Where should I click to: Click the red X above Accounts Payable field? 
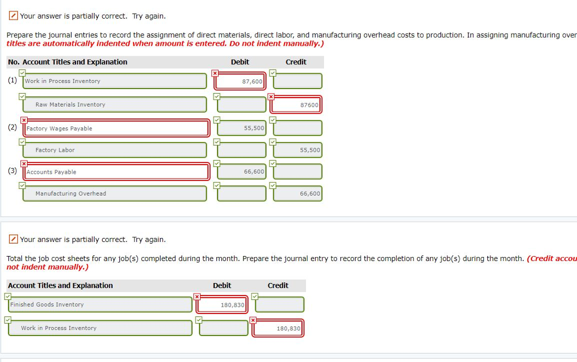[23, 163]
